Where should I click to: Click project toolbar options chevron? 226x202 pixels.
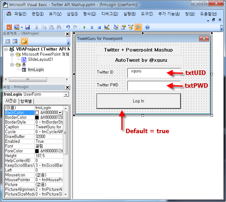[x=68, y=43]
